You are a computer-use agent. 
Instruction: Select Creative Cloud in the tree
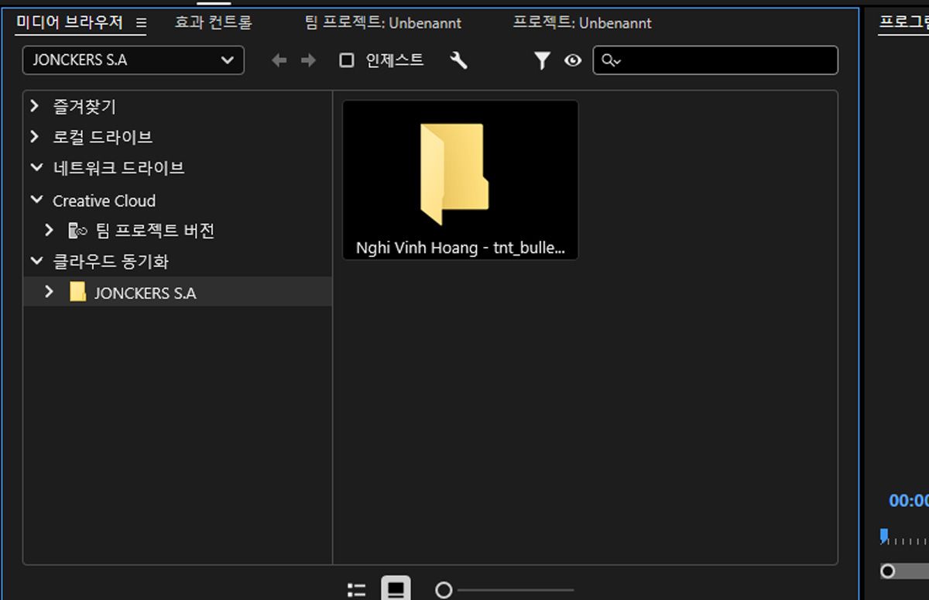coord(104,201)
